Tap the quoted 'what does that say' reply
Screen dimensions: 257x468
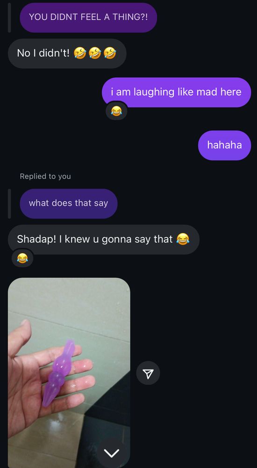(x=69, y=204)
